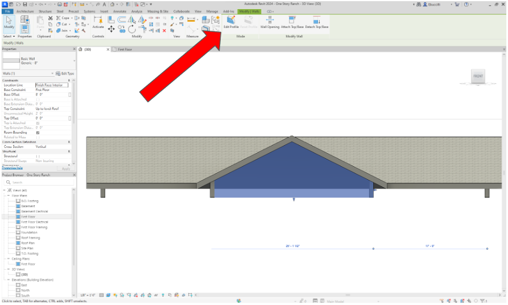Screen dimensions: 508x305
Task: Open the File menu
Action: click(x=7, y=11)
